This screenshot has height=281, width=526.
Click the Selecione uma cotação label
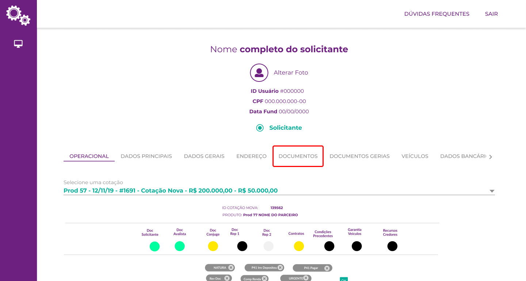click(x=93, y=182)
